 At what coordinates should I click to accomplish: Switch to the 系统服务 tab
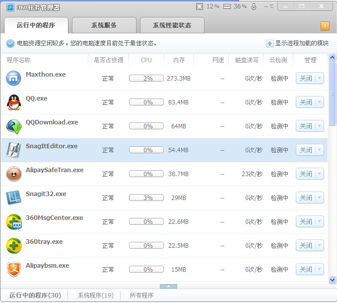click(x=104, y=25)
